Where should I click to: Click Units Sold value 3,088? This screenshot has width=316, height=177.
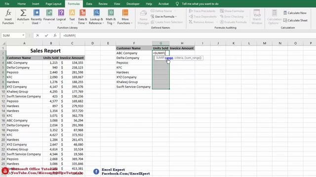coord(51,120)
